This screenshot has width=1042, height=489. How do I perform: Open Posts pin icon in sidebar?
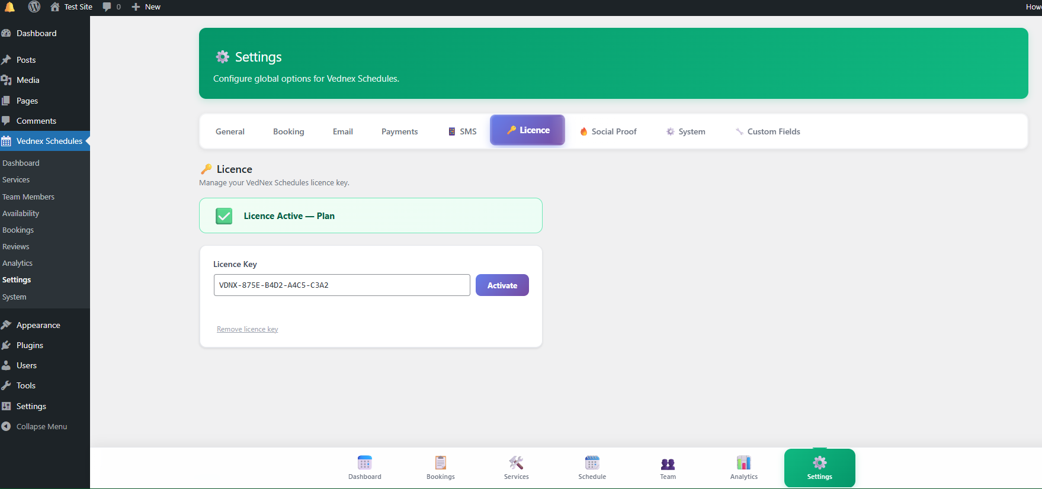tap(6, 60)
